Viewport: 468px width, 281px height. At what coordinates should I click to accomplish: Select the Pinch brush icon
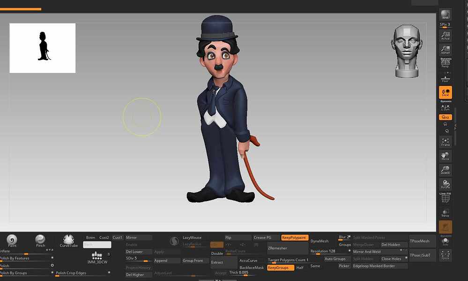(x=40, y=240)
